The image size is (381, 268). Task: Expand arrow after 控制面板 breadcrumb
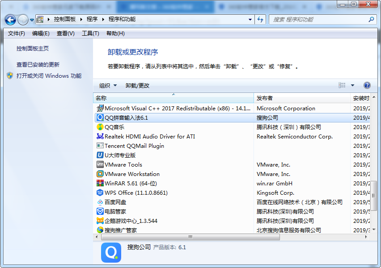[x=81, y=19]
